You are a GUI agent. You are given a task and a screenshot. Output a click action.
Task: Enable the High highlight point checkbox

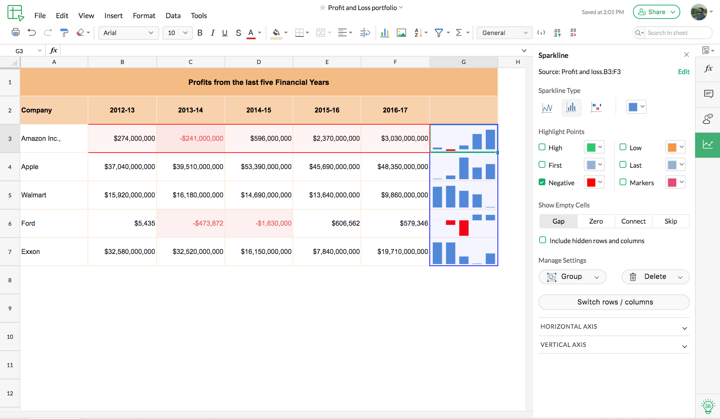pyautogui.click(x=542, y=147)
